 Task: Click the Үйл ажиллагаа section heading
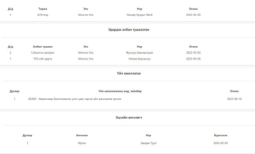[x=129, y=74]
